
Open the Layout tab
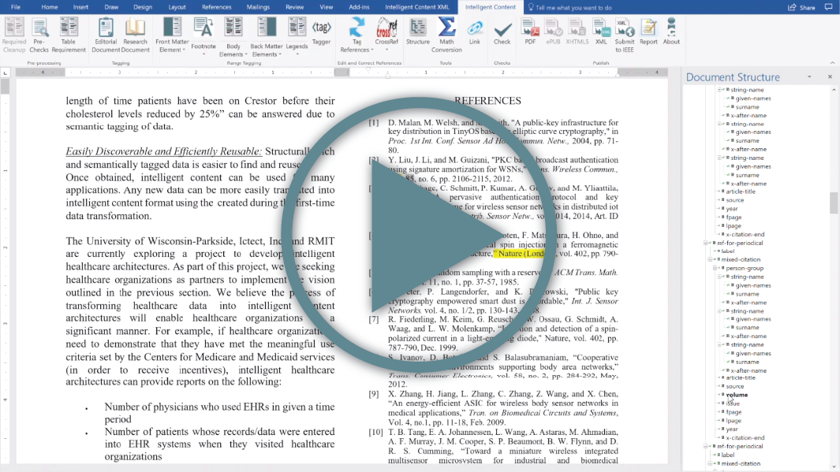tap(177, 7)
